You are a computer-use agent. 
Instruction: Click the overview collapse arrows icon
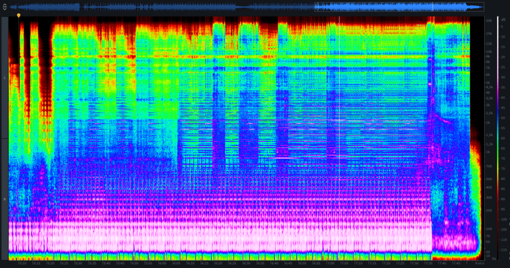[4, 7]
